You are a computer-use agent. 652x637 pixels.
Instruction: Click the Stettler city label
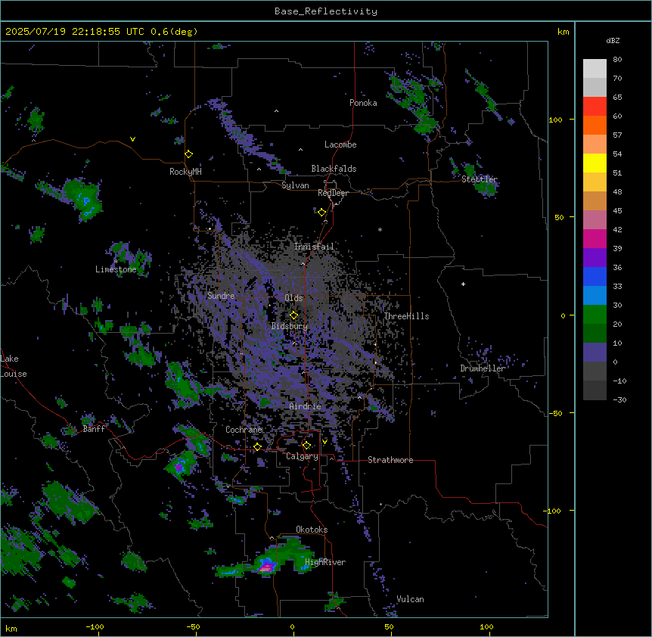pyautogui.click(x=480, y=179)
